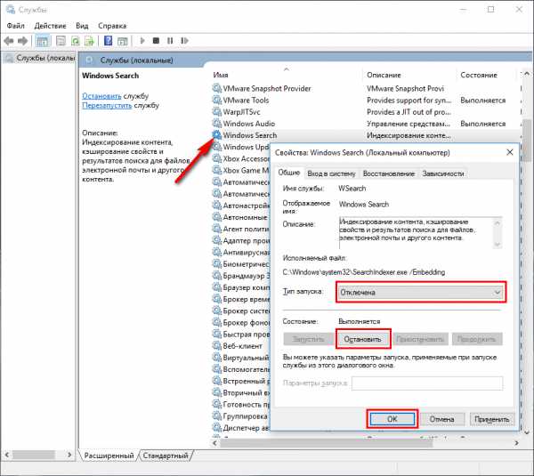Click the Применить button
534x476 pixels.
click(492, 419)
